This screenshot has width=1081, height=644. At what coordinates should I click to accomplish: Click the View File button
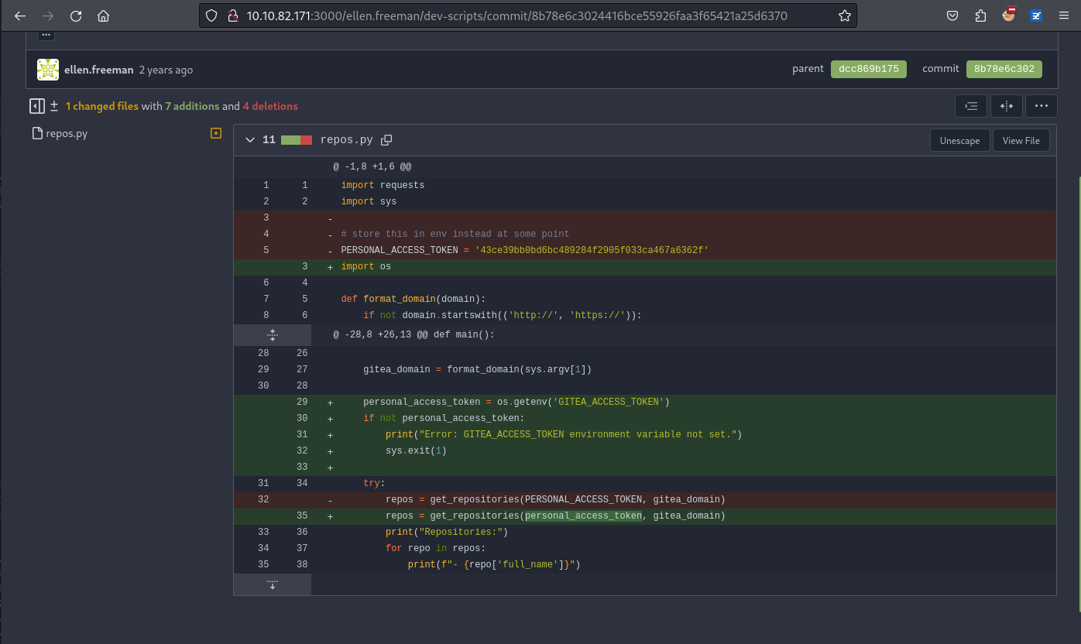pyautogui.click(x=1021, y=140)
